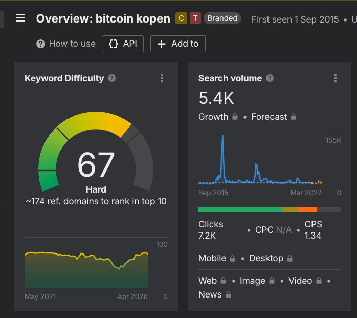Click the Desktop lock icon
The image size is (357, 318).
coord(289,258)
